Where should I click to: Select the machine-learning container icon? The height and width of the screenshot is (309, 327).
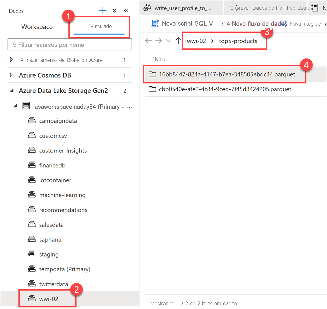(32, 194)
